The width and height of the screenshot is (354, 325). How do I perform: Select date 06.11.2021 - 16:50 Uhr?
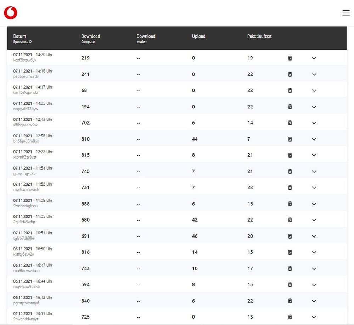click(33, 249)
